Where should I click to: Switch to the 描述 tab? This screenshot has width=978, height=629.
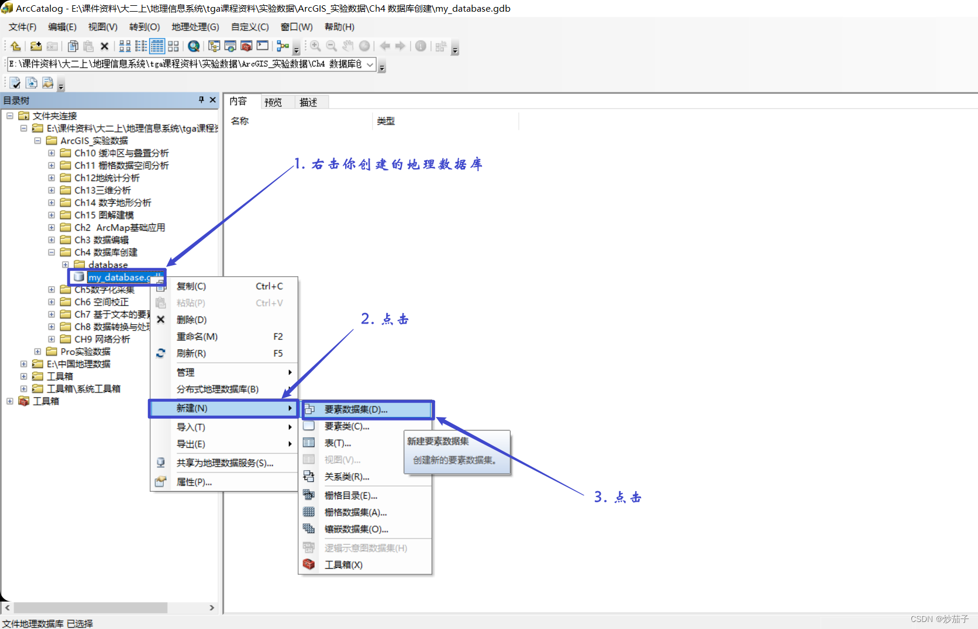[308, 102]
